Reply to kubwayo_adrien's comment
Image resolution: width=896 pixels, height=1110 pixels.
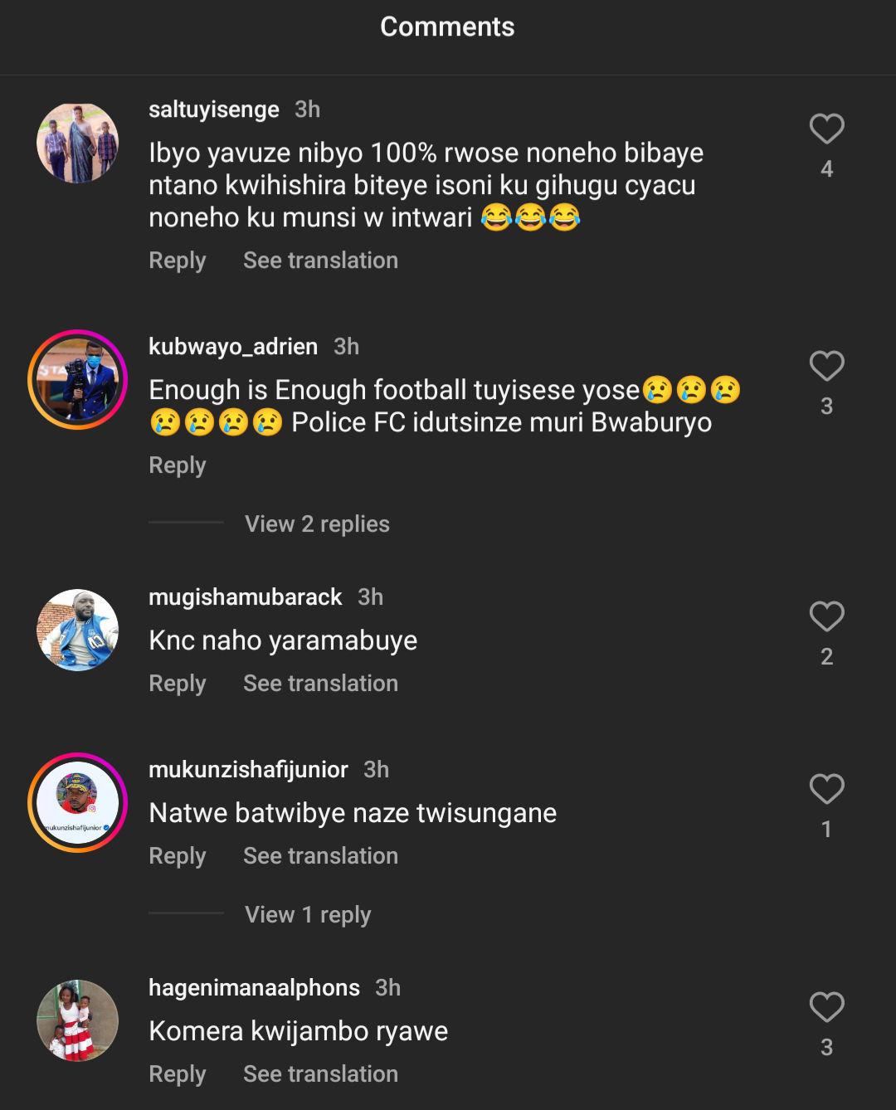pos(177,465)
